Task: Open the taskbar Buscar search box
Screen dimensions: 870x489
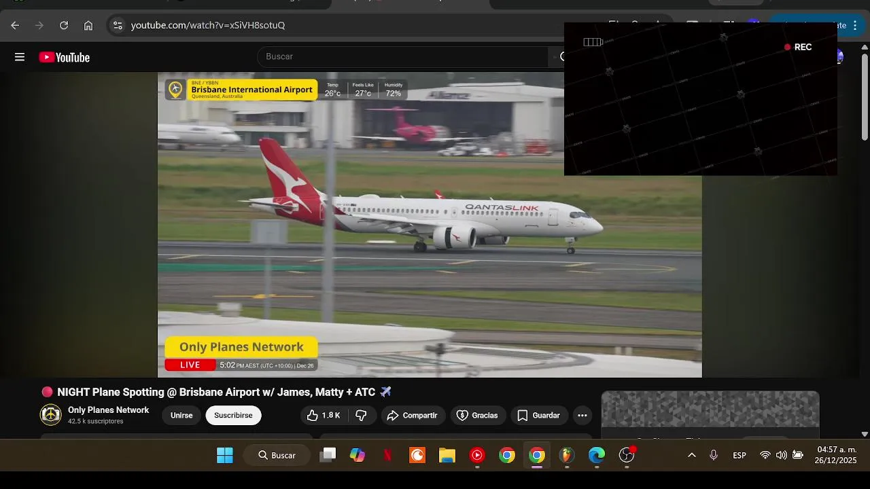Action: (279, 455)
